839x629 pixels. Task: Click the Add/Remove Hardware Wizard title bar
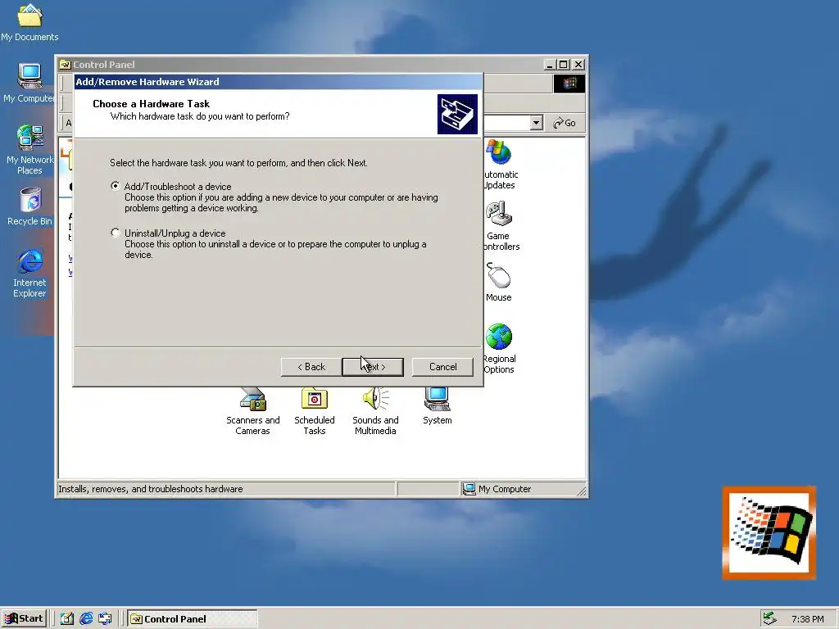pyautogui.click(x=278, y=82)
